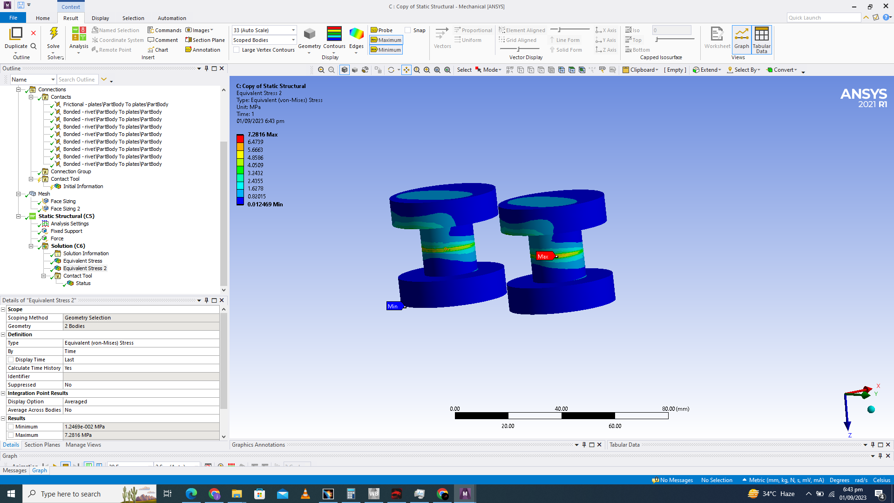The width and height of the screenshot is (894, 503).
Task: Check the Display Time checkbox
Action: click(x=11, y=360)
